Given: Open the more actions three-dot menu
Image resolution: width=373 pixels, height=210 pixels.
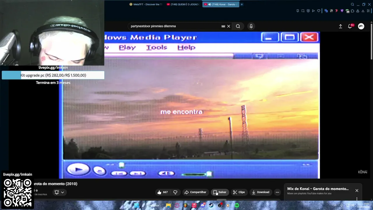Looking at the screenshot, I should tap(277, 192).
